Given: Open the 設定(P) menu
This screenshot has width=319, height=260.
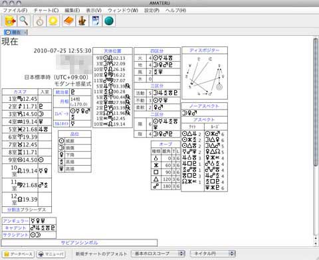Looking at the screenshot, I should click(152, 11).
